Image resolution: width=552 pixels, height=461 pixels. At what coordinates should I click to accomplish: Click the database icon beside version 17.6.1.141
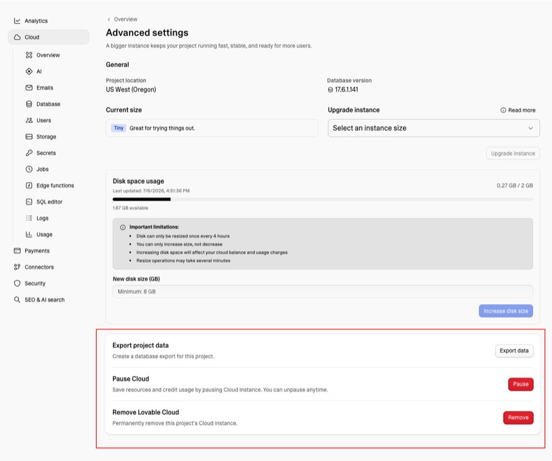pos(330,90)
